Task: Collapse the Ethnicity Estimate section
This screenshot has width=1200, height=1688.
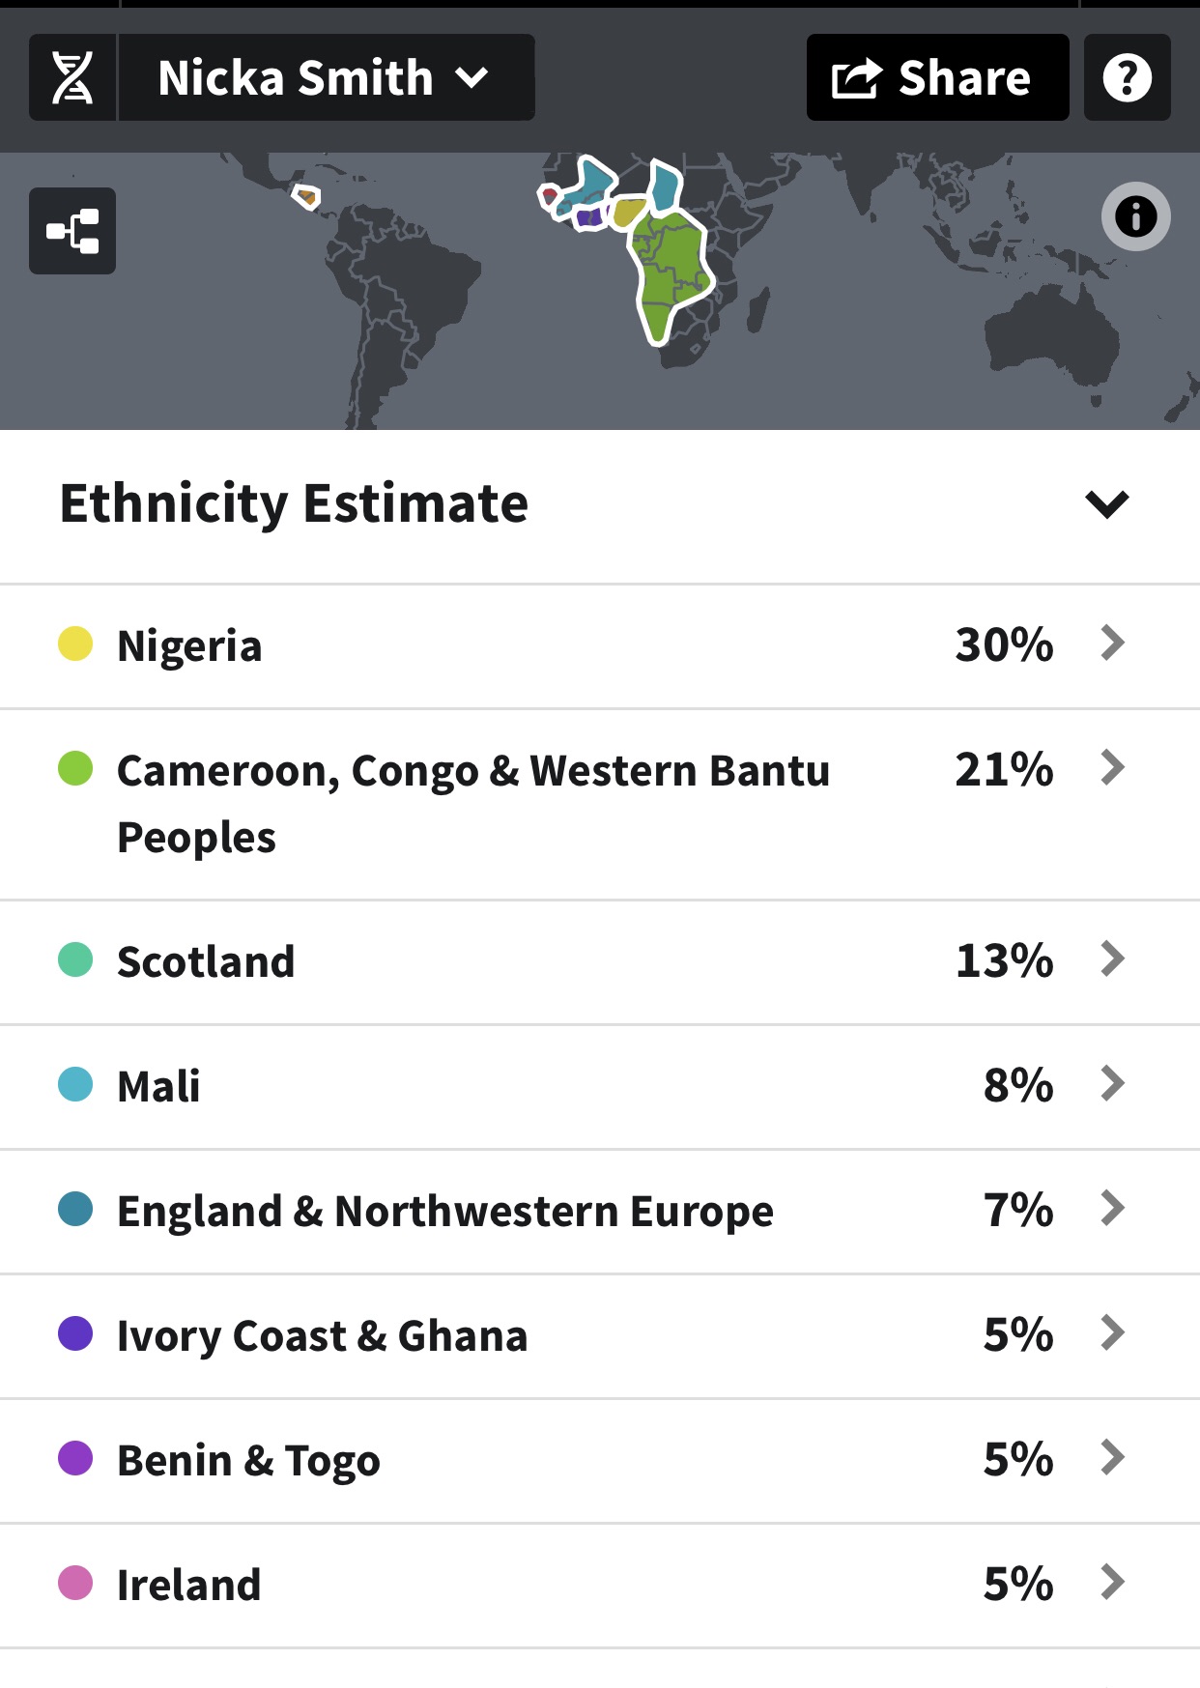Action: pos(1106,503)
